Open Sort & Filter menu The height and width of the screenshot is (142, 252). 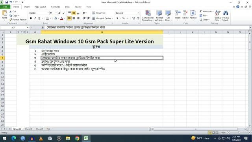pyautogui.click(x=218, y=16)
